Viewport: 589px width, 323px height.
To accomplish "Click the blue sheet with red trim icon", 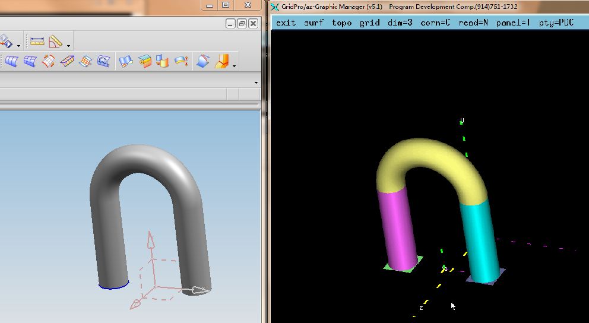I will click(x=203, y=61).
